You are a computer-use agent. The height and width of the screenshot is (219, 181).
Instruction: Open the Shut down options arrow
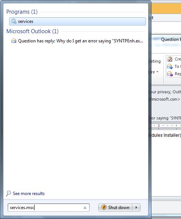(136, 208)
